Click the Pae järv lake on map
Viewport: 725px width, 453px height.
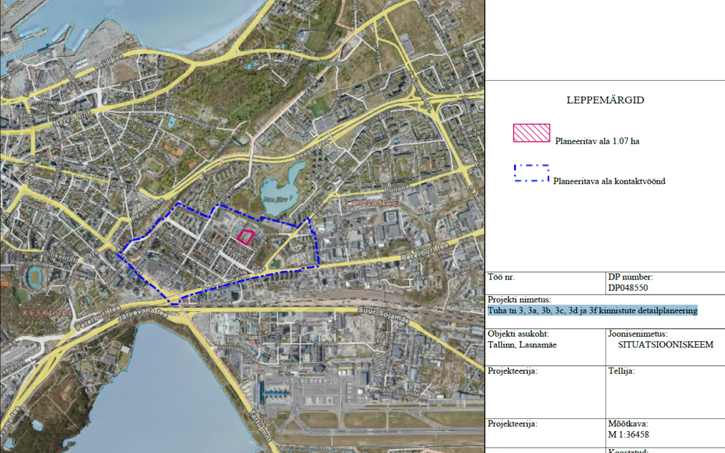[279, 195]
